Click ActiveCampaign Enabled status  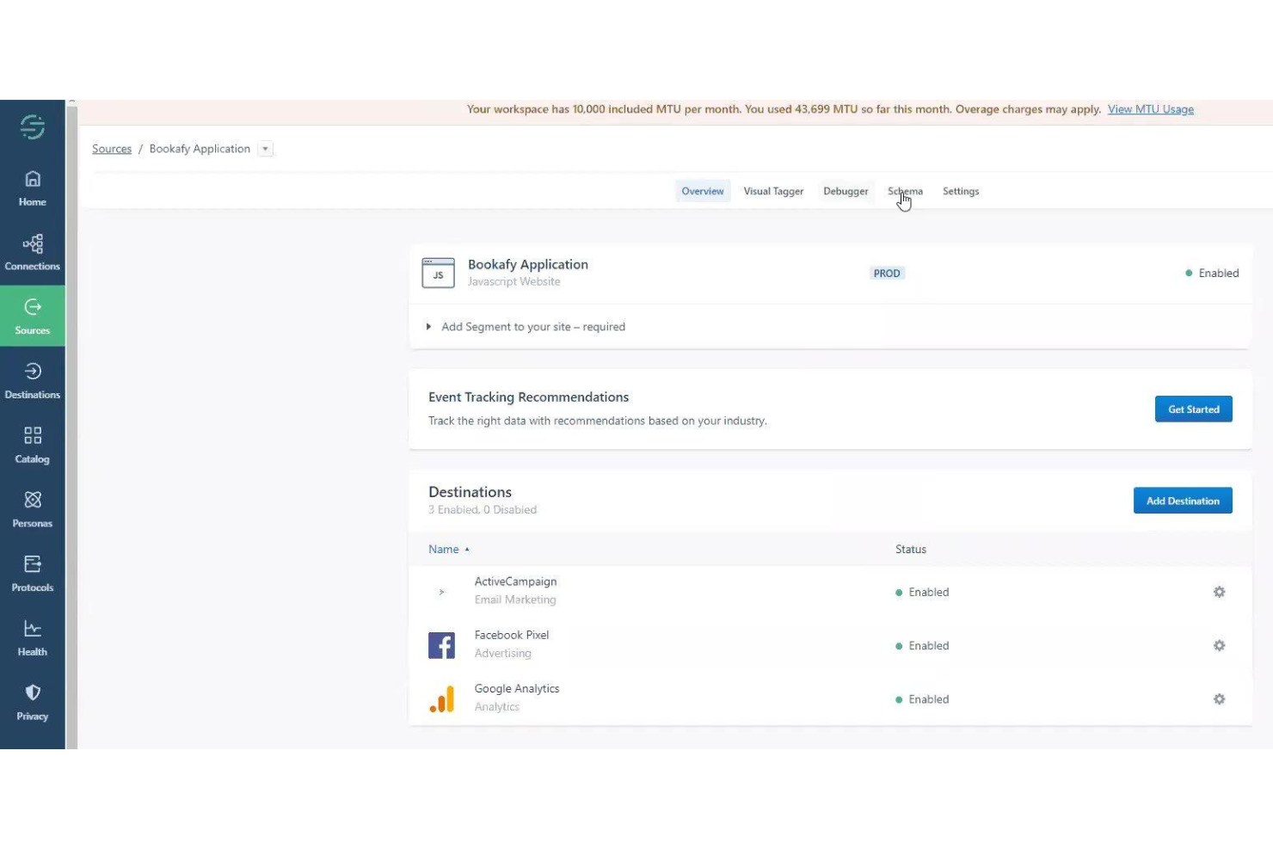coord(922,592)
